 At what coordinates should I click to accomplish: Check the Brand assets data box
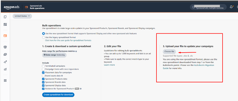[43, 76]
